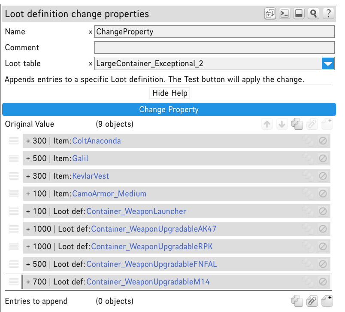Grab the drag handle of the Galil row
The width and height of the screenshot is (345, 312).
14,159
